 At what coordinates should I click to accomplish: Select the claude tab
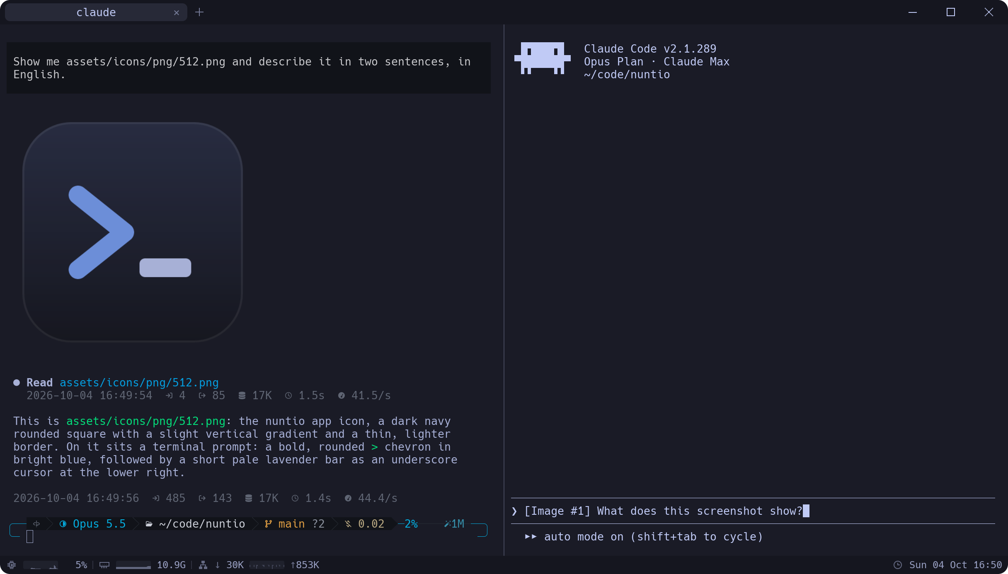click(96, 12)
